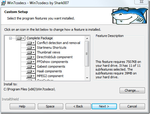Collapse the Complete Package tree node
150x114 pixels.
coord(10,38)
